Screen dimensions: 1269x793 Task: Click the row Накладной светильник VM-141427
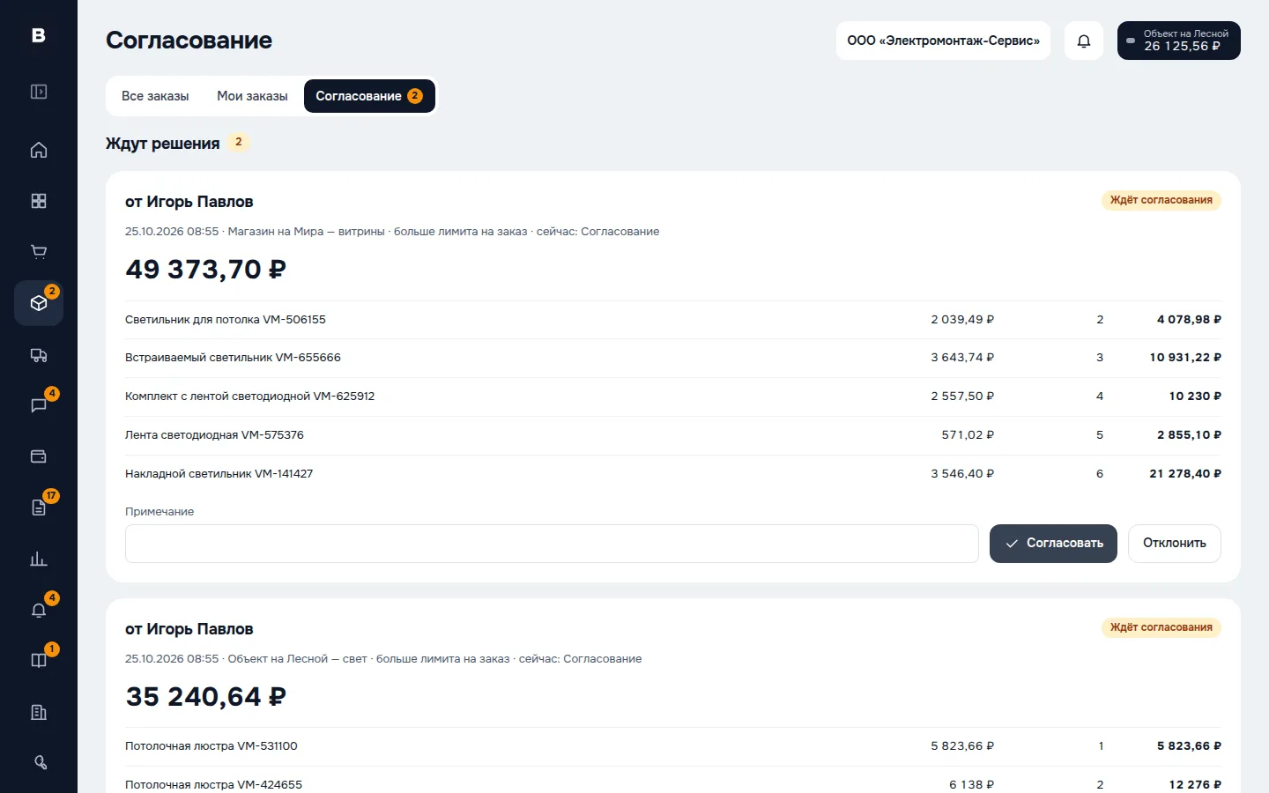[673, 474]
